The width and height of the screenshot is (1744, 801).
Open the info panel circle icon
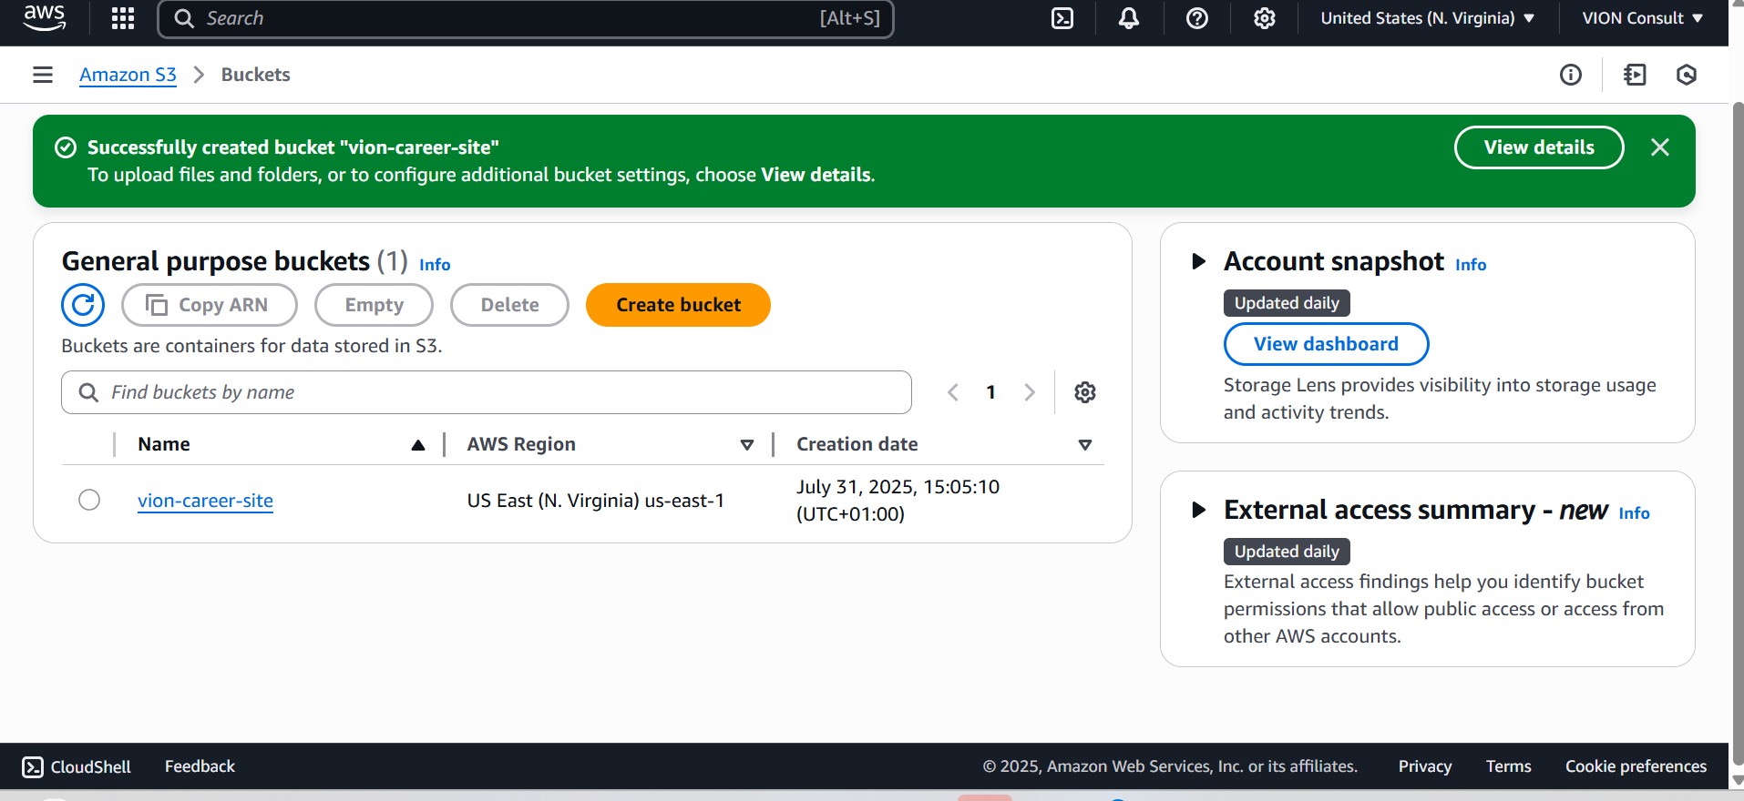click(1571, 75)
